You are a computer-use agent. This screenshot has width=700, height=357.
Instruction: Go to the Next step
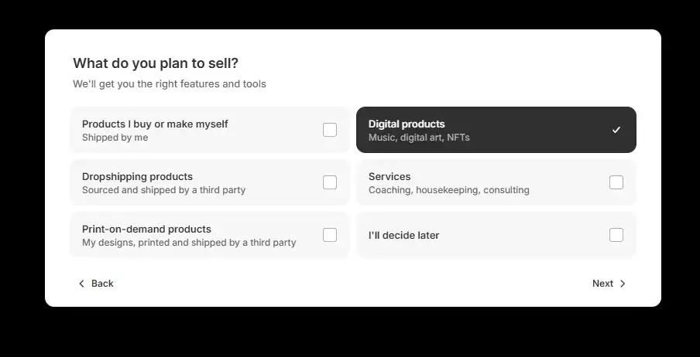pyautogui.click(x=609, y=284)
